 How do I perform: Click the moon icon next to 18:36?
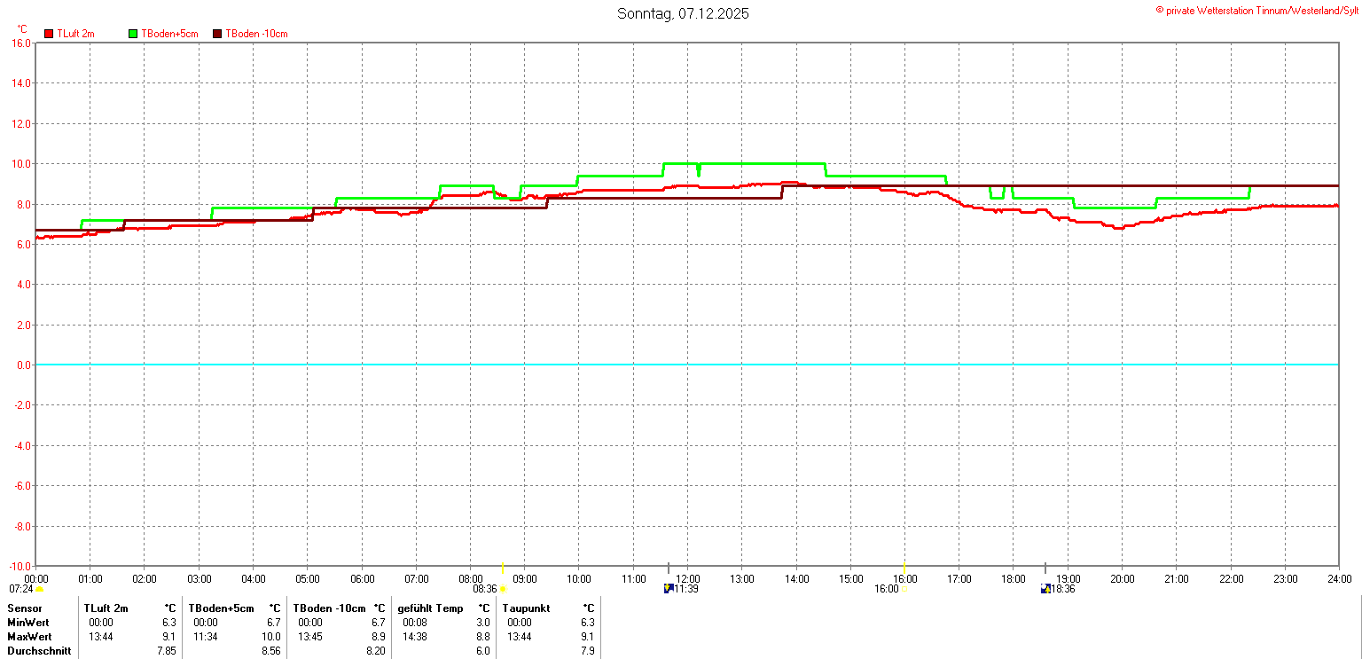tap(1045, 589)
